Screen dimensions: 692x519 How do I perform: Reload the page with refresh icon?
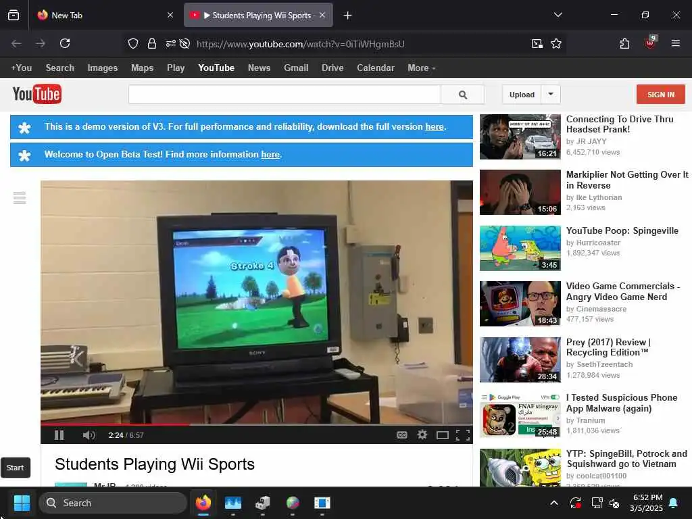65,43
